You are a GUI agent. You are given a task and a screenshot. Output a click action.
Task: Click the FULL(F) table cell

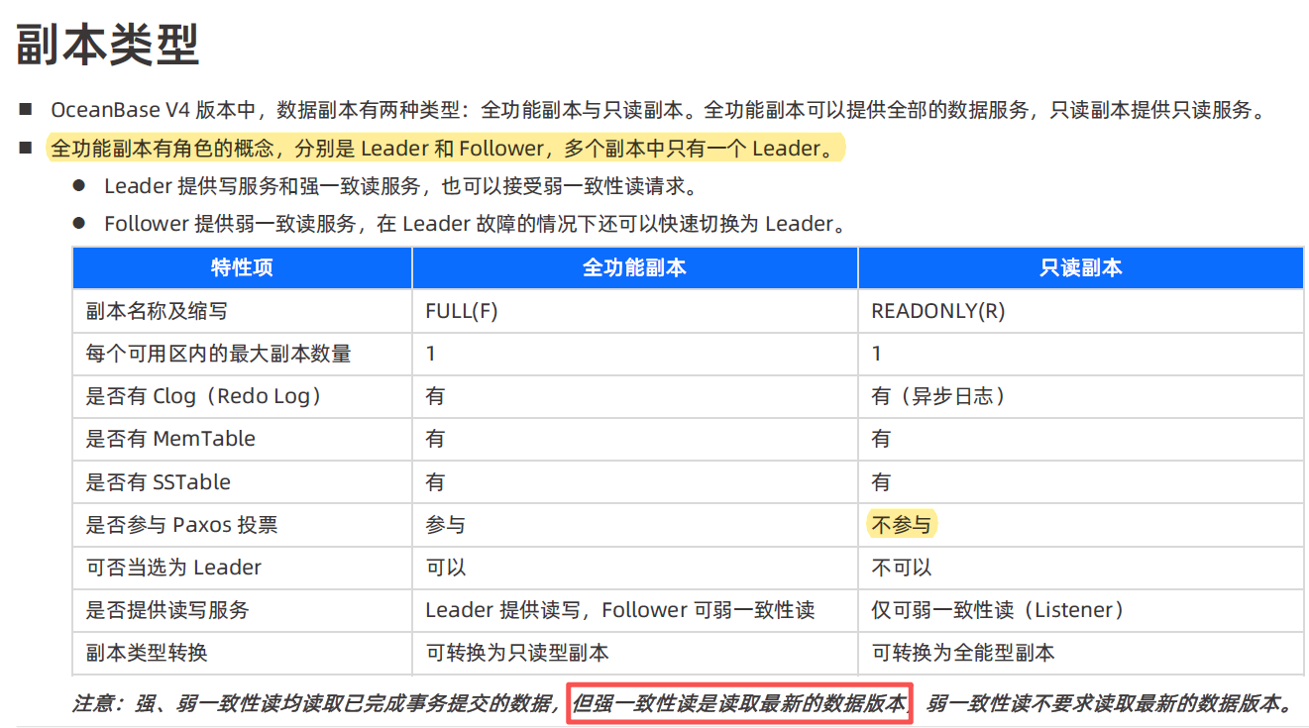pos(462,311)
